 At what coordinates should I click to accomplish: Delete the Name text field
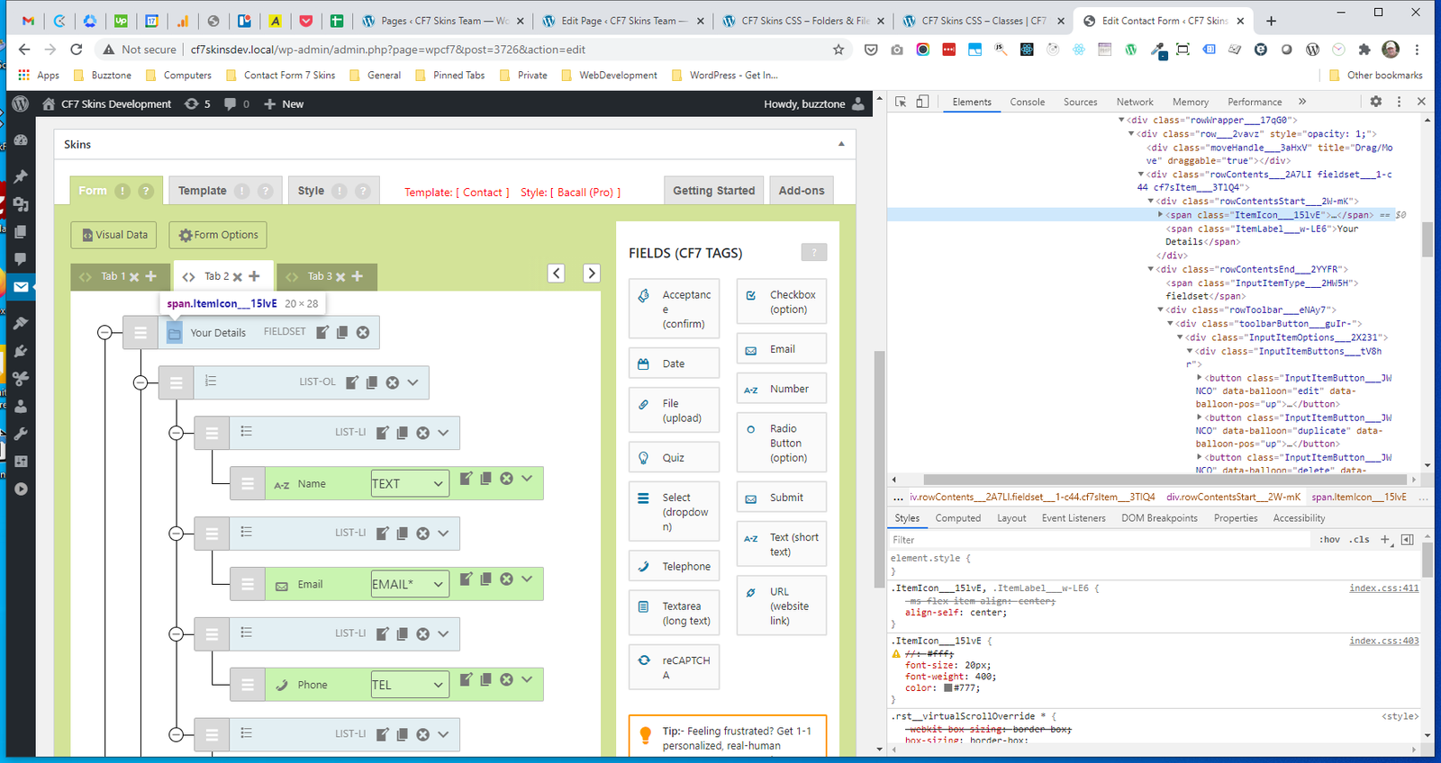pos(506,479)
